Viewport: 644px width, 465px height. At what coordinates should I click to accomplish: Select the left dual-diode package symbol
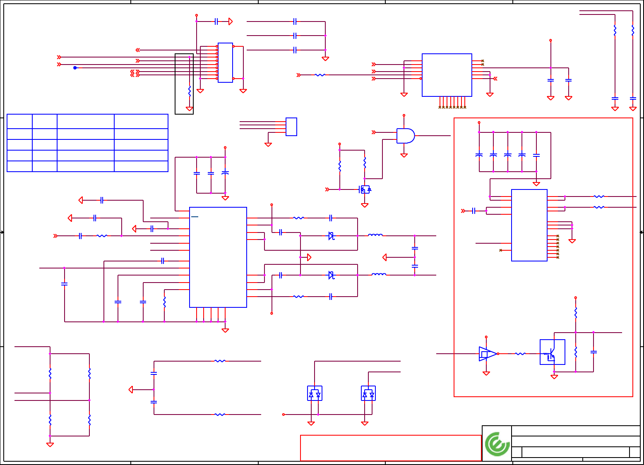coord(315,393)
